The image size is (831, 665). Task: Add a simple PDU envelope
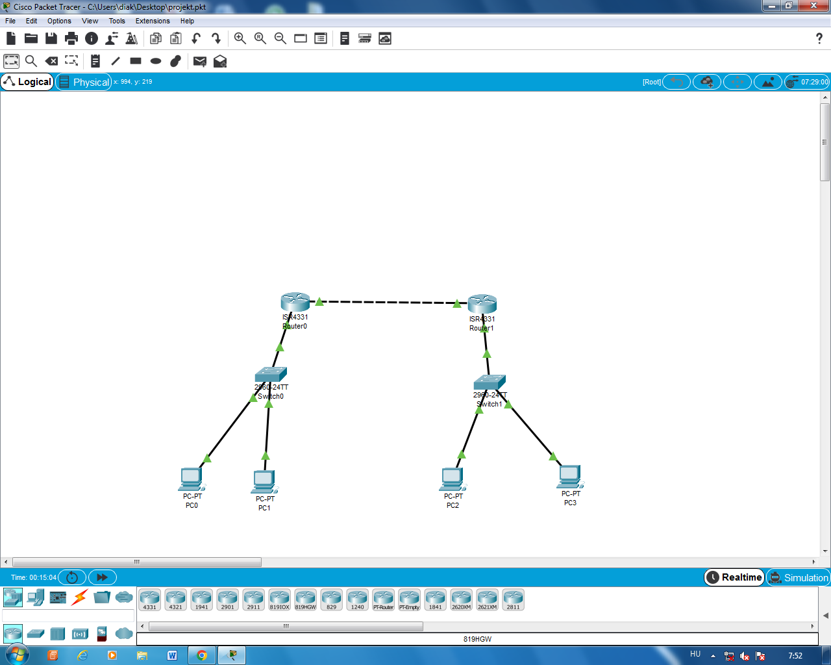pos(200,61)
